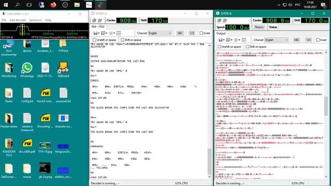Click the ABC button in SITOR-B
This screenshot has width=331, height=186.
pos(296,40)
